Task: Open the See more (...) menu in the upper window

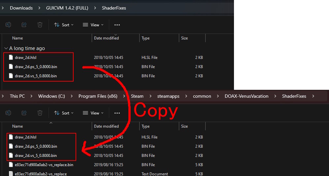Action: (117, 25)
